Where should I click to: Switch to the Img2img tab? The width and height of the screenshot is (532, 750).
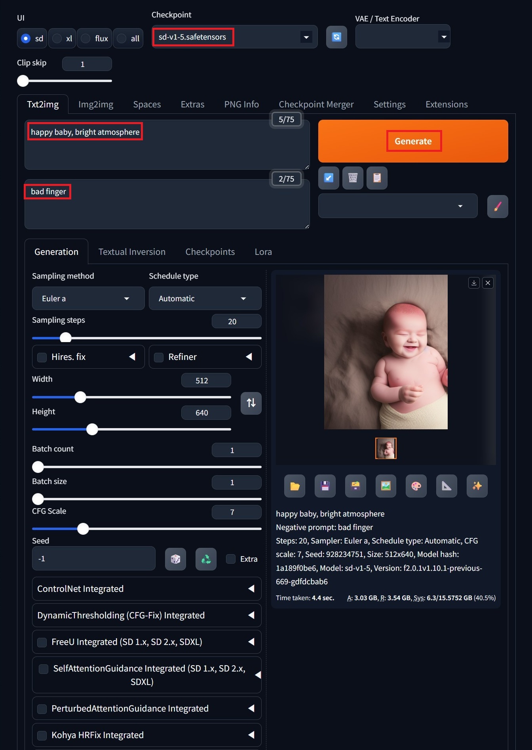point(96,104)
